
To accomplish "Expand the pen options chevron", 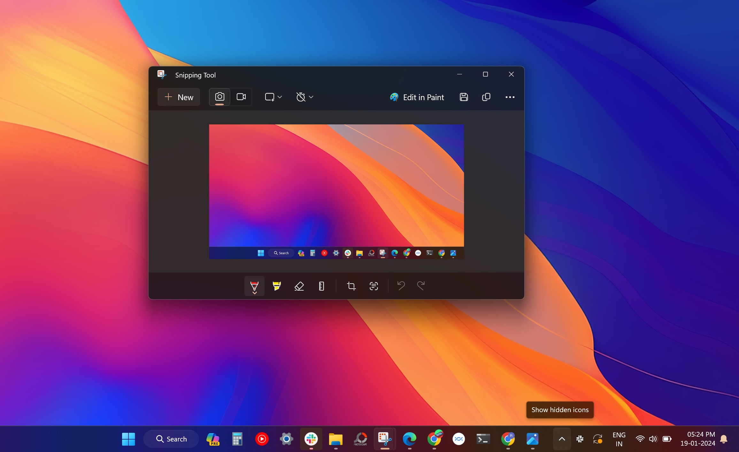I will (x=254, y=292).
